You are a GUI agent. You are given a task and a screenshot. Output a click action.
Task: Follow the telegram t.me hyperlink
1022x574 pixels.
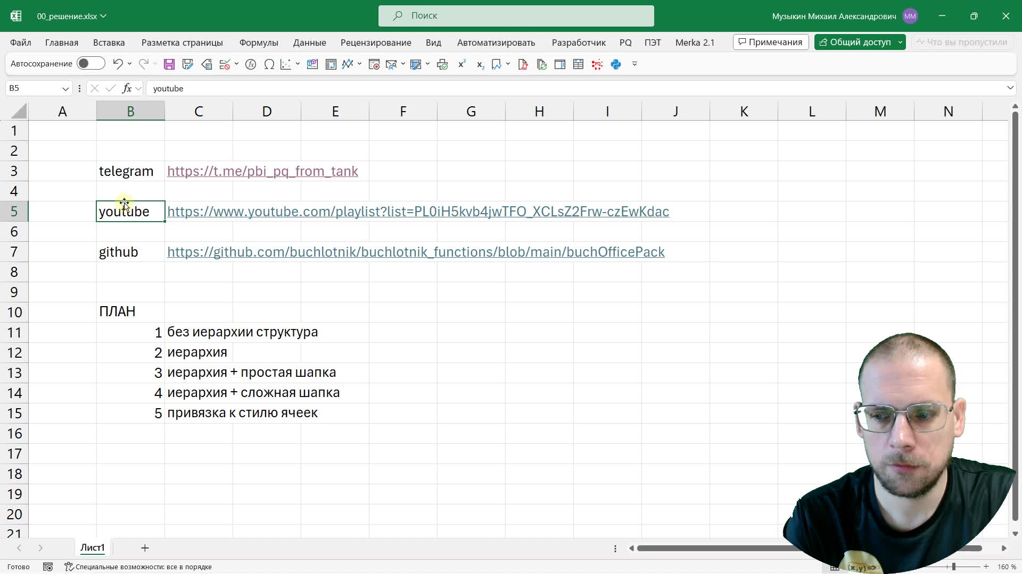(x=262, y=171)
